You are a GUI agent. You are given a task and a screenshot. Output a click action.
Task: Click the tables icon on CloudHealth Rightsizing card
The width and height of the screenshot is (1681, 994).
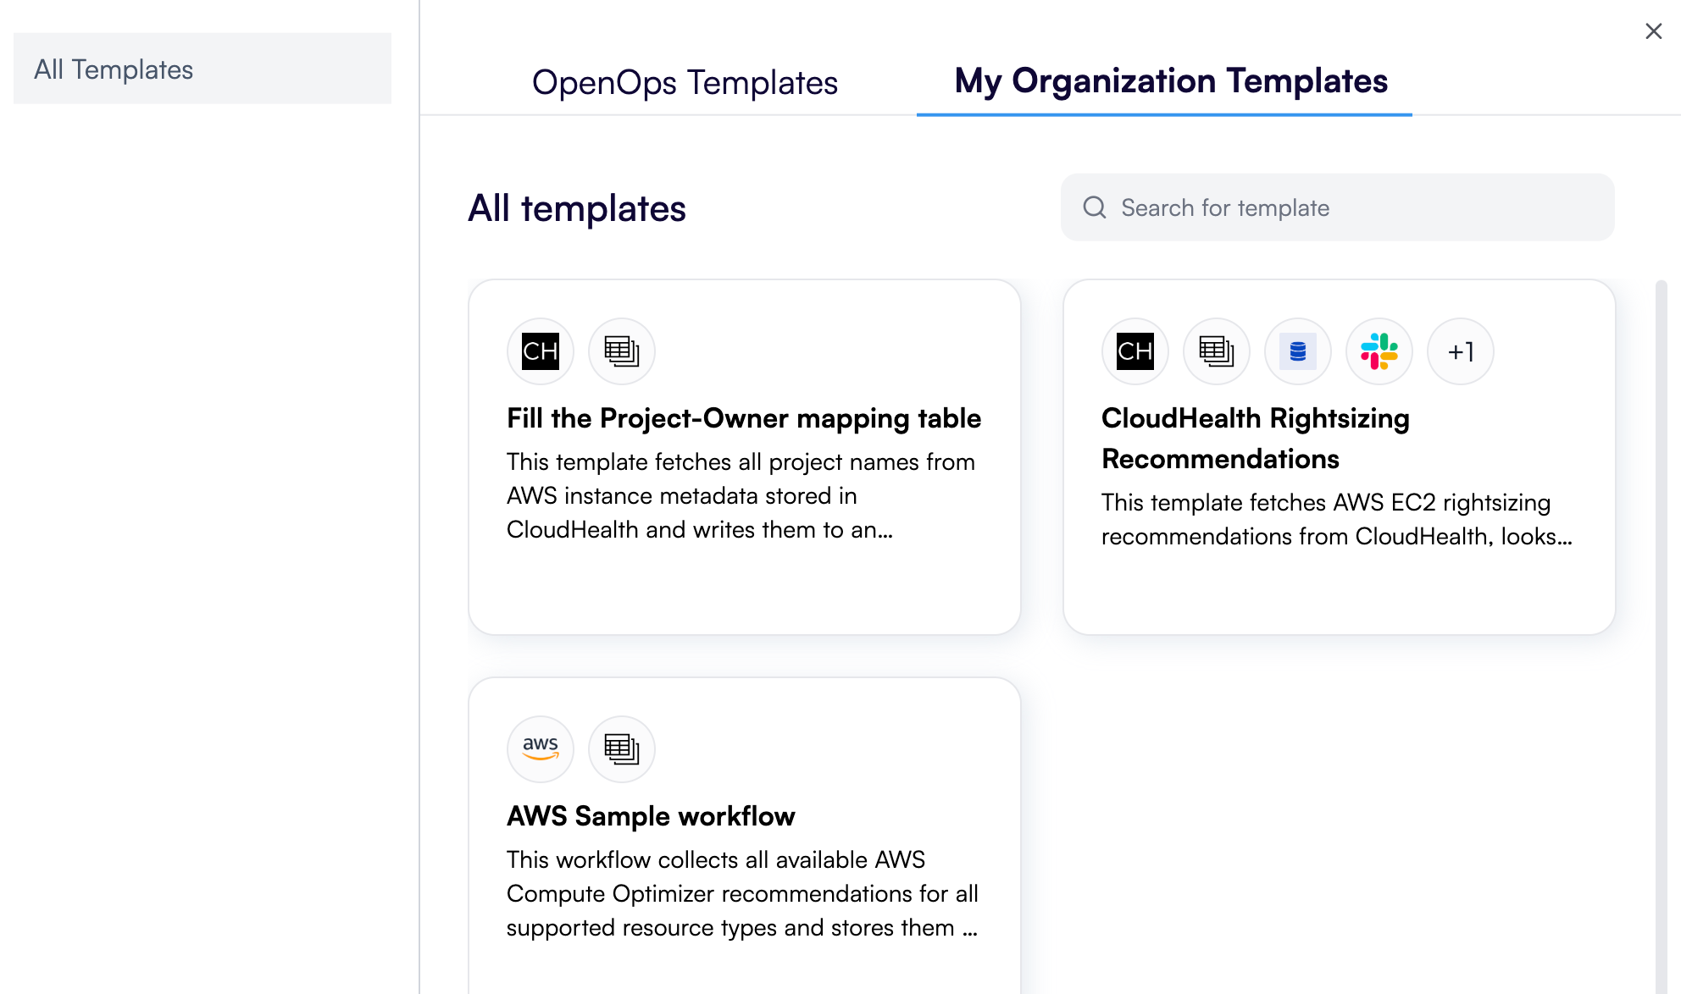click(x=1216, y=351)
